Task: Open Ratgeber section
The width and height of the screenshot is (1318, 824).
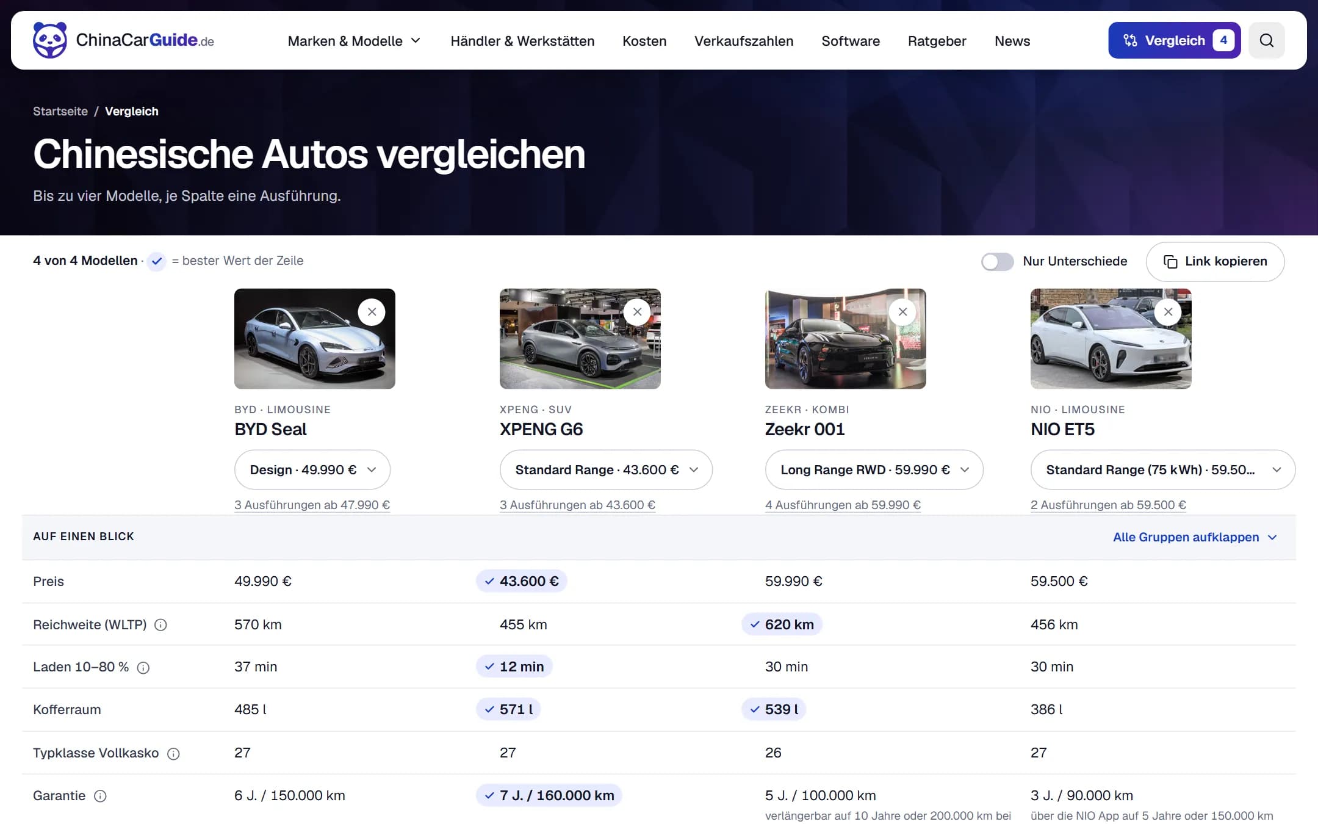Action: click(x=937, y=41)
